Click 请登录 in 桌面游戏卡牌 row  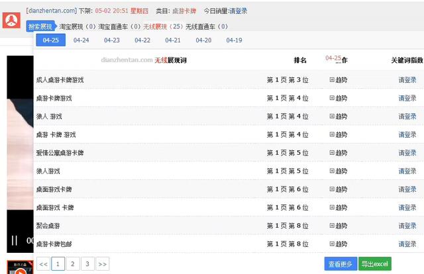pos(407,189)
